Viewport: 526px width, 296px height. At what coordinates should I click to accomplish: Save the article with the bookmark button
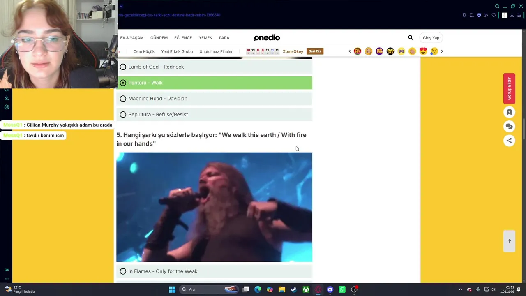coord(509,112)
